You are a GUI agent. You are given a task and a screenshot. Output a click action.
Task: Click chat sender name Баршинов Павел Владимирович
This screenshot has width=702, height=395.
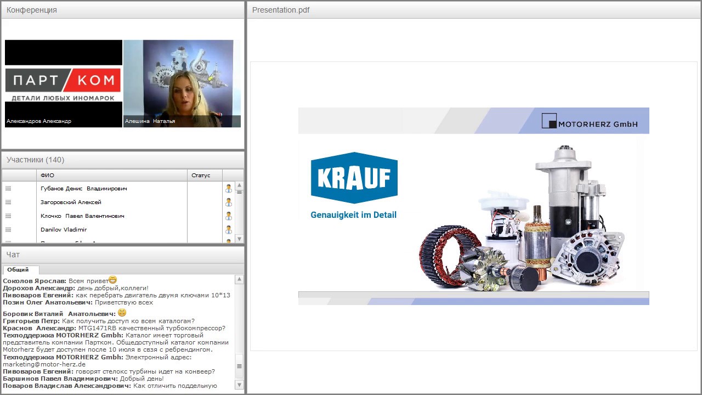point(60,379)
